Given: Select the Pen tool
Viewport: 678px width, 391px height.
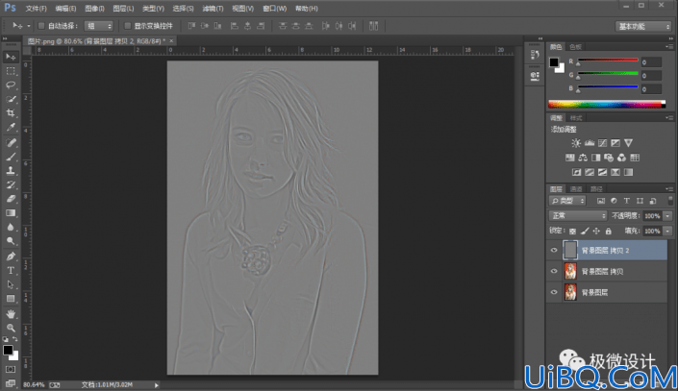Looking at the screenshot, I should pos(11,257).
